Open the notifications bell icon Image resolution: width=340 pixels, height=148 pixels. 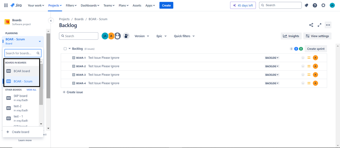pos(306,5)
